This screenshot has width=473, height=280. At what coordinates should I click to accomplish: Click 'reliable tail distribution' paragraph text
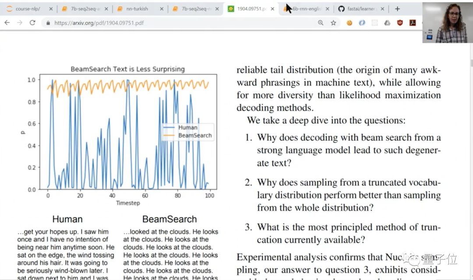[x=339, y=89]
